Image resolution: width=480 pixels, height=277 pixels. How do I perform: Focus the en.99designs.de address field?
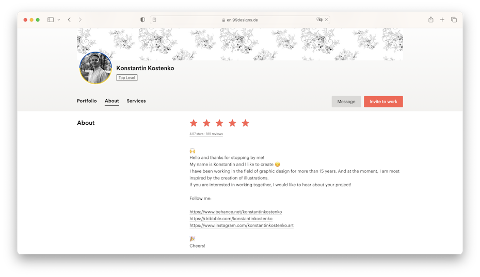[239, 20]
